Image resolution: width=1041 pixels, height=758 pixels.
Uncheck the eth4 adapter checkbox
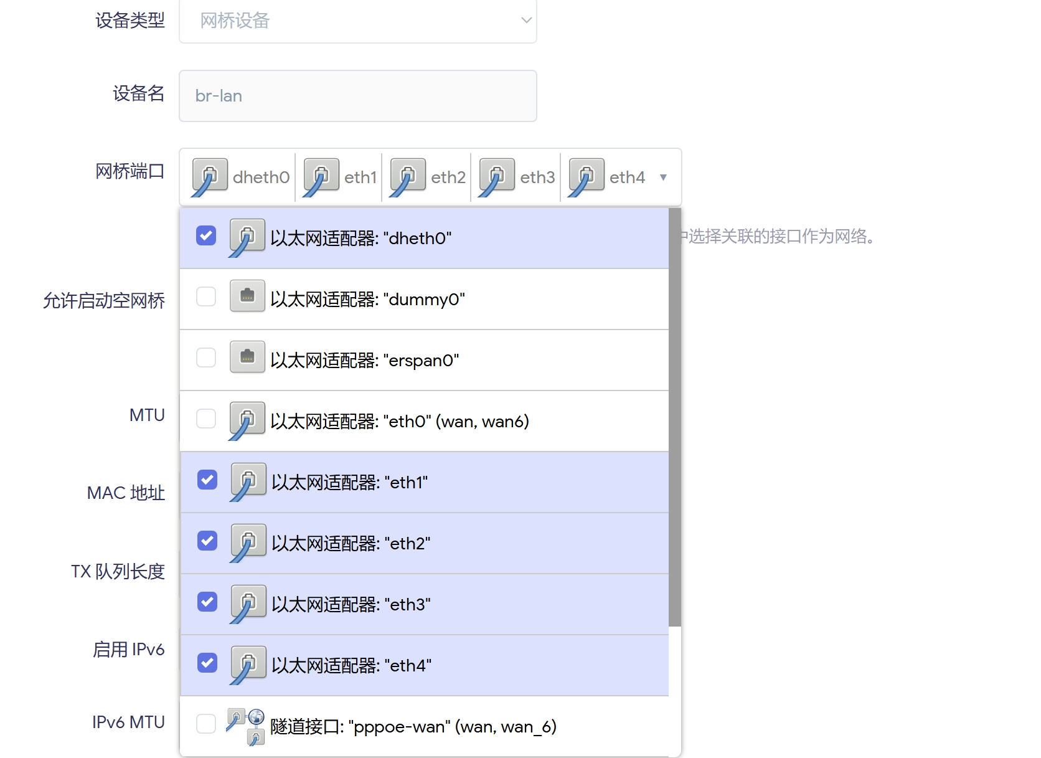pos(207,663)
